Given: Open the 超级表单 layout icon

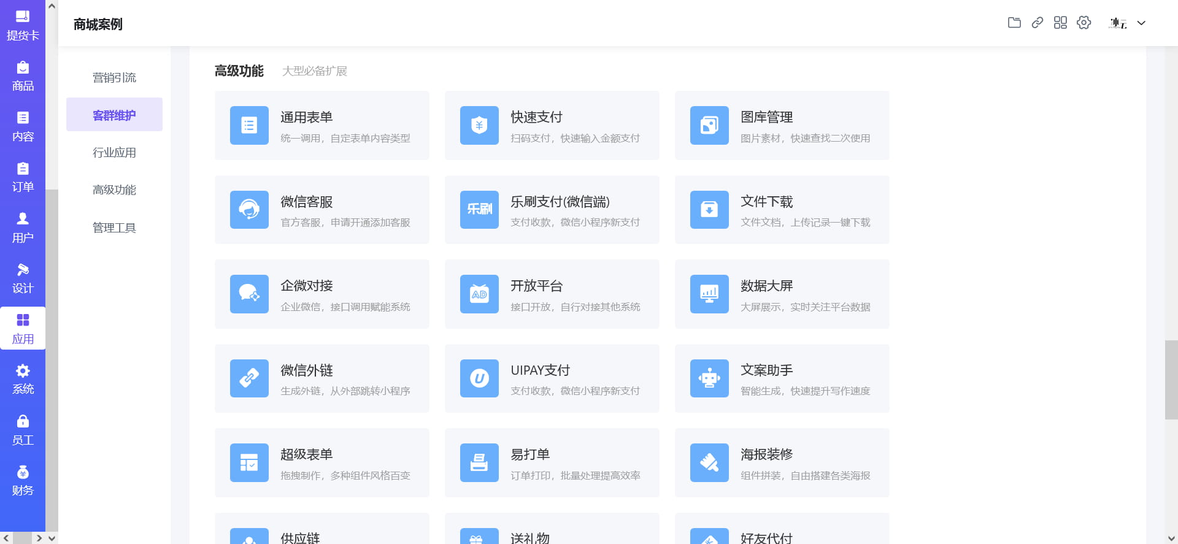Looking at the screenshot, I should pos(249,463).
